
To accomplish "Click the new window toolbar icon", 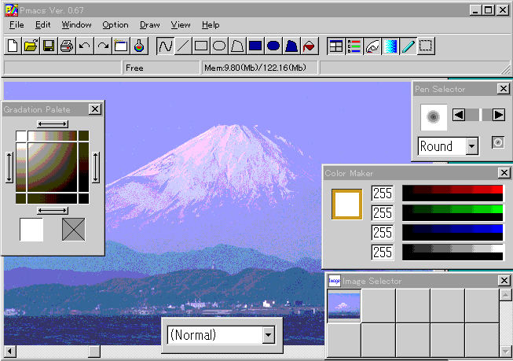I will tap(121, 46).
